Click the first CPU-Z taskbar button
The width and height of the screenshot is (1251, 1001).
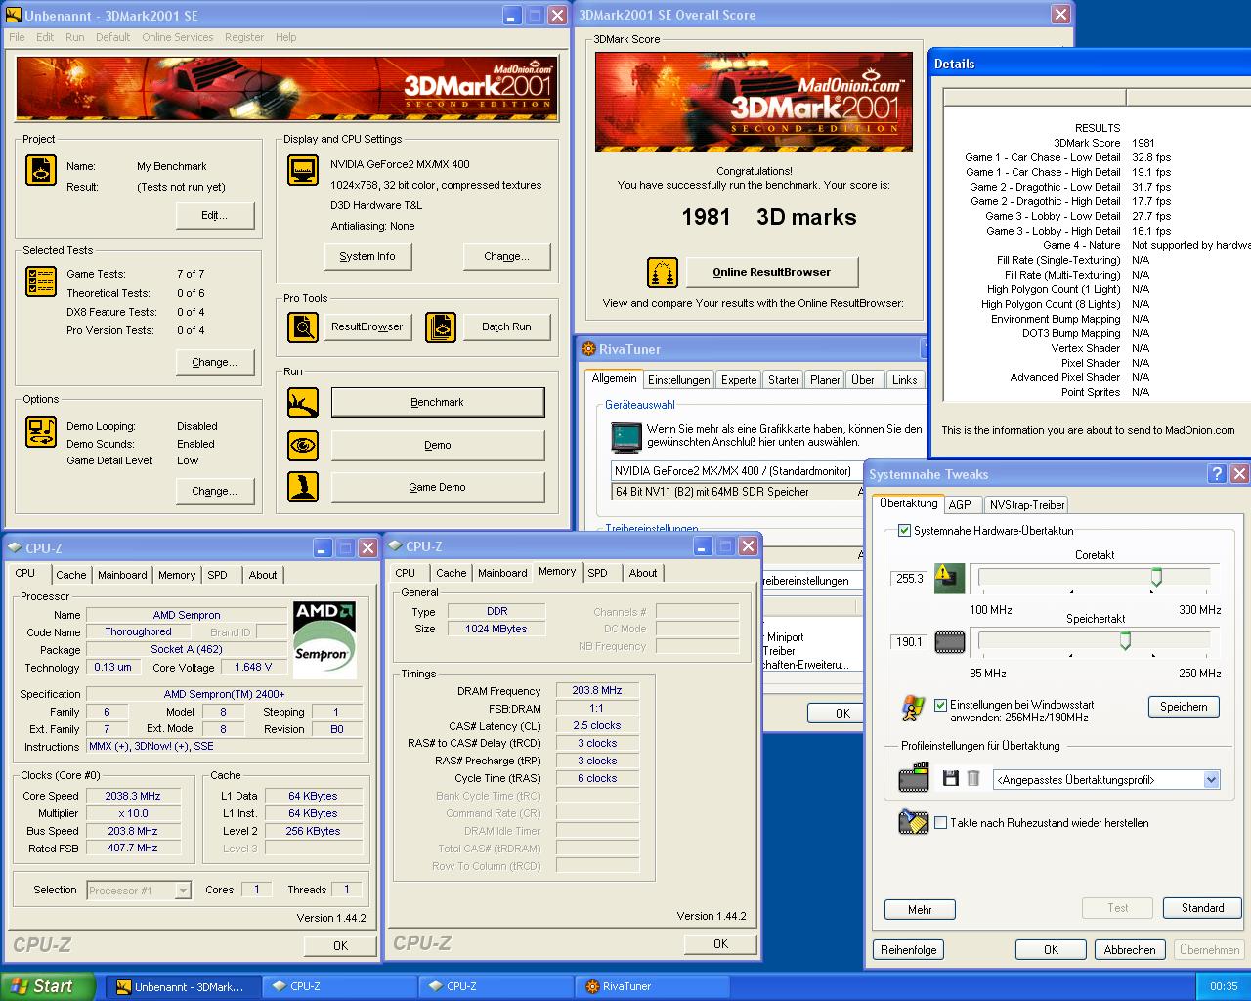340,986
